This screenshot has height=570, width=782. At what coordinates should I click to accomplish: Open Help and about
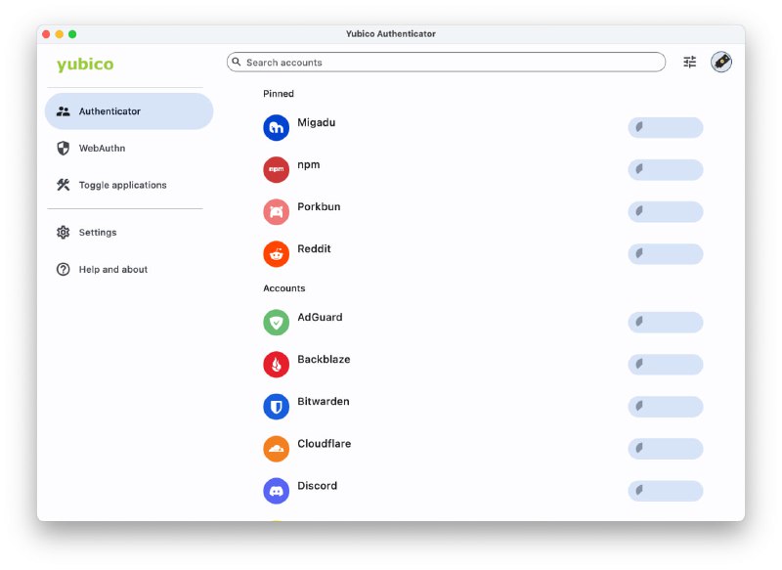pos(129,269)
